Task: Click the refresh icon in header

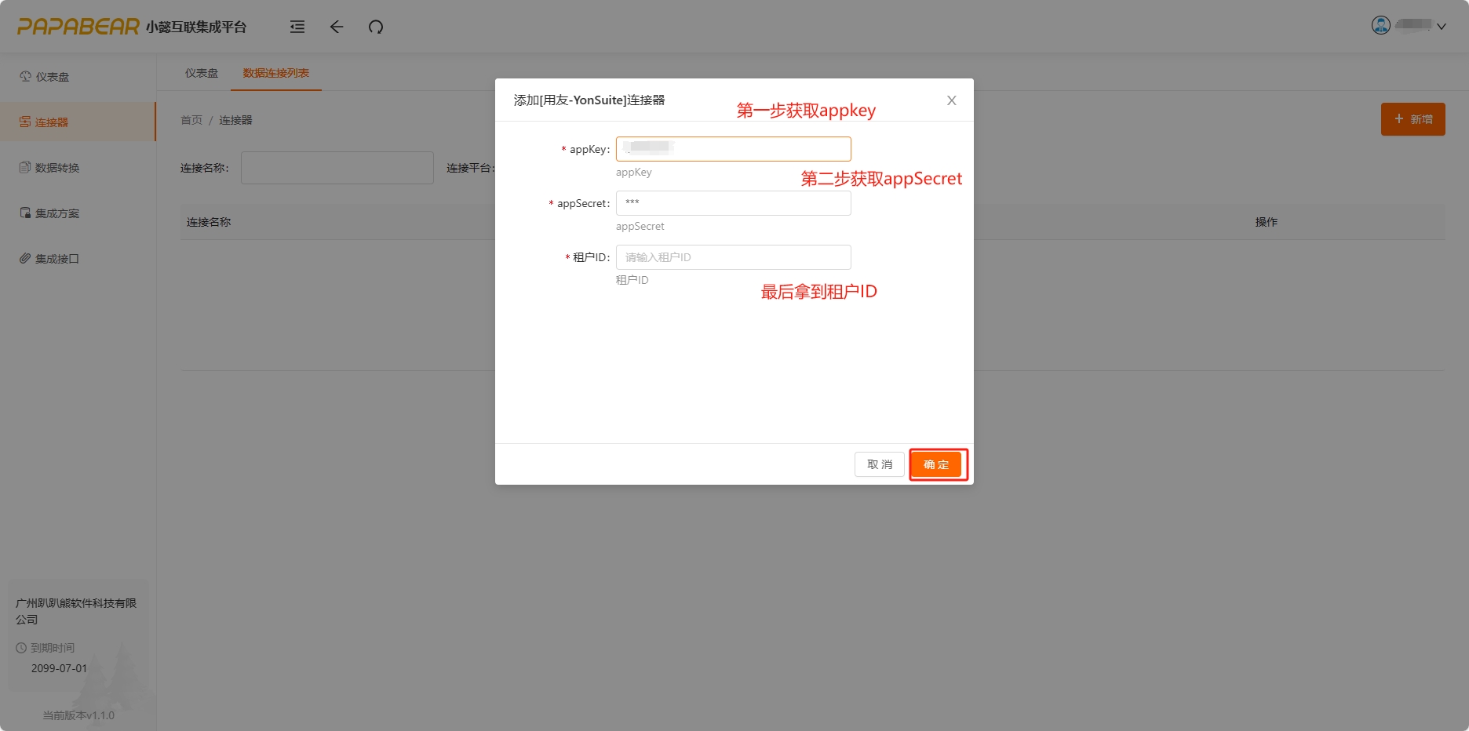Action: click(376, 27)
